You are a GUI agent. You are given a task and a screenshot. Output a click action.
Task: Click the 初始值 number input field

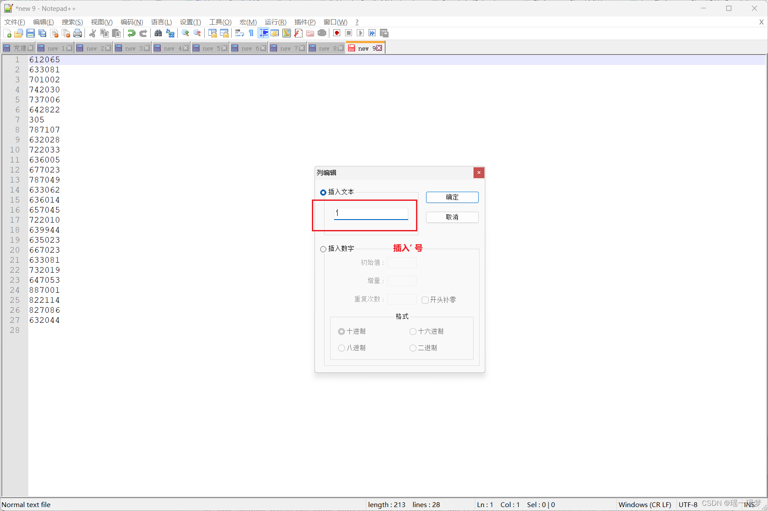[401, 262]
